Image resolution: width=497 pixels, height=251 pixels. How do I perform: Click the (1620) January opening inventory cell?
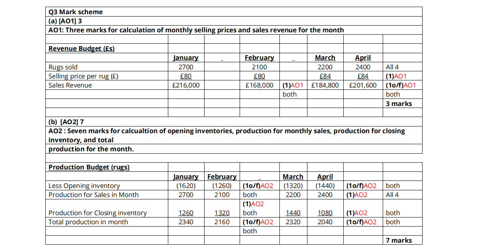coord(186,186)
